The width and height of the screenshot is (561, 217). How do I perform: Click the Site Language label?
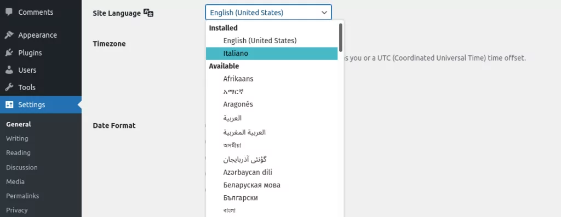117,13
